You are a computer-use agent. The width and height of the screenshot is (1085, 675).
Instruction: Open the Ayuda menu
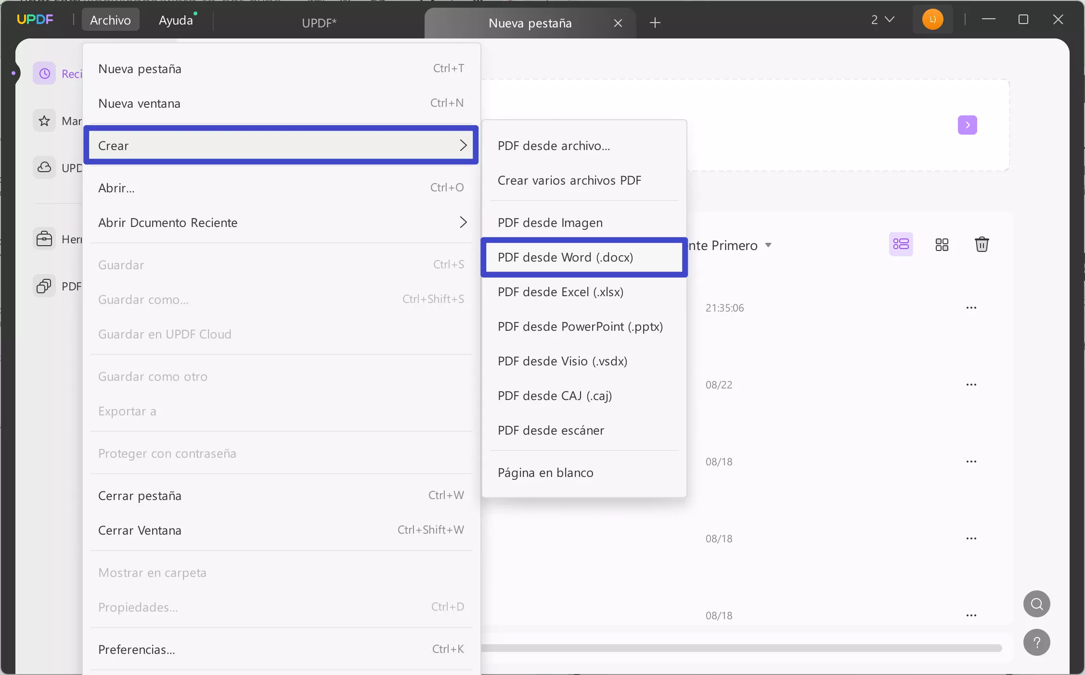click(x=176, y=20)
